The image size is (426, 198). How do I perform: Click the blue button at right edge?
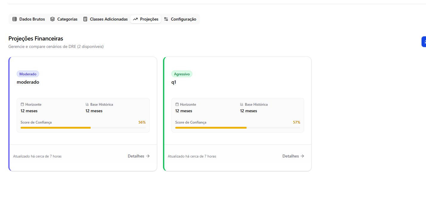tap(424, 42)
